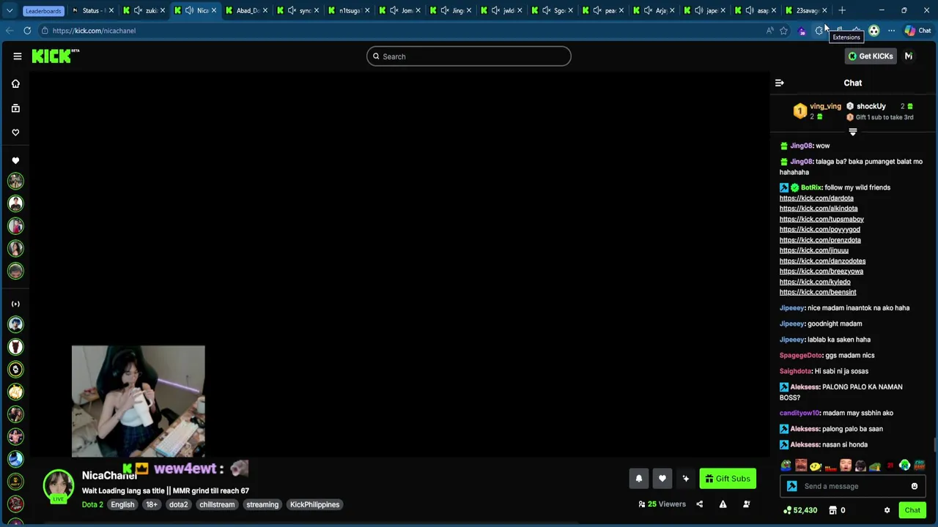Open the Following heart outline sidebar icon

[x=15, y=132]
